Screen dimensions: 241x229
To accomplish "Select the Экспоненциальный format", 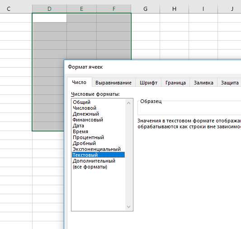I will click(99, 149).
